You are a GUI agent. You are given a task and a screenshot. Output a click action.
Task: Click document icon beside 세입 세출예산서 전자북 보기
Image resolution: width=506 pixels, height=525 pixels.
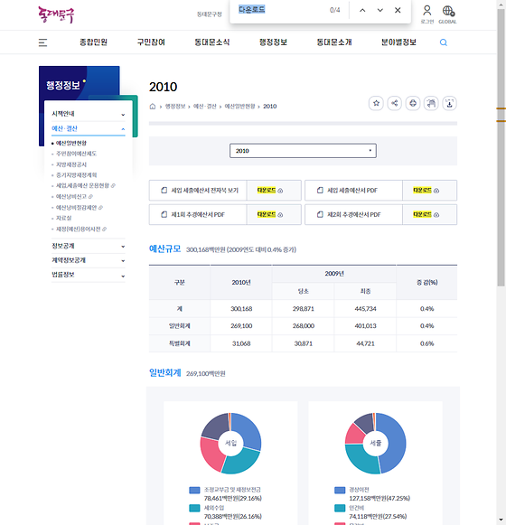click(164, 190)
